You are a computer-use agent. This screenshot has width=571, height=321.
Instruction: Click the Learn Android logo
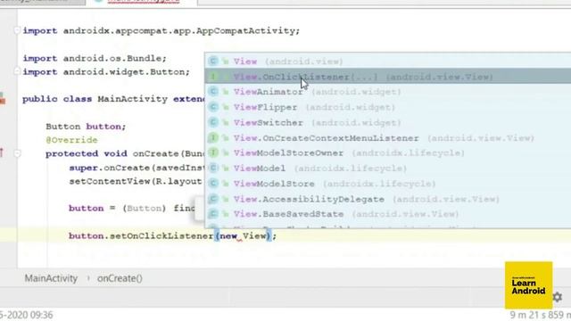click(x=528, y=285)
